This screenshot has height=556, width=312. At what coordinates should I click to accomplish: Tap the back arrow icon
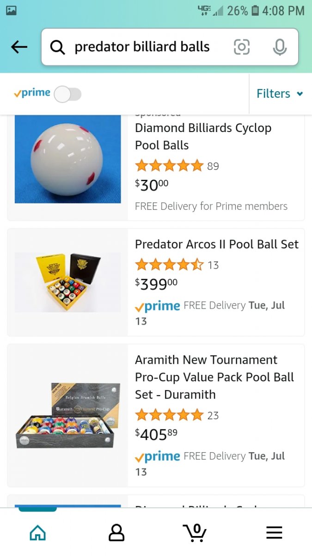coord(19,47)
